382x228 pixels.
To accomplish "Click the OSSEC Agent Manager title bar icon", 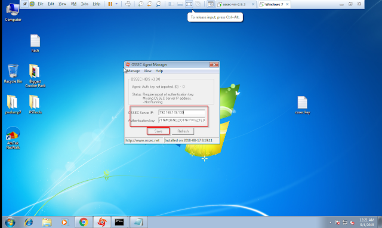I will (128, 64).
